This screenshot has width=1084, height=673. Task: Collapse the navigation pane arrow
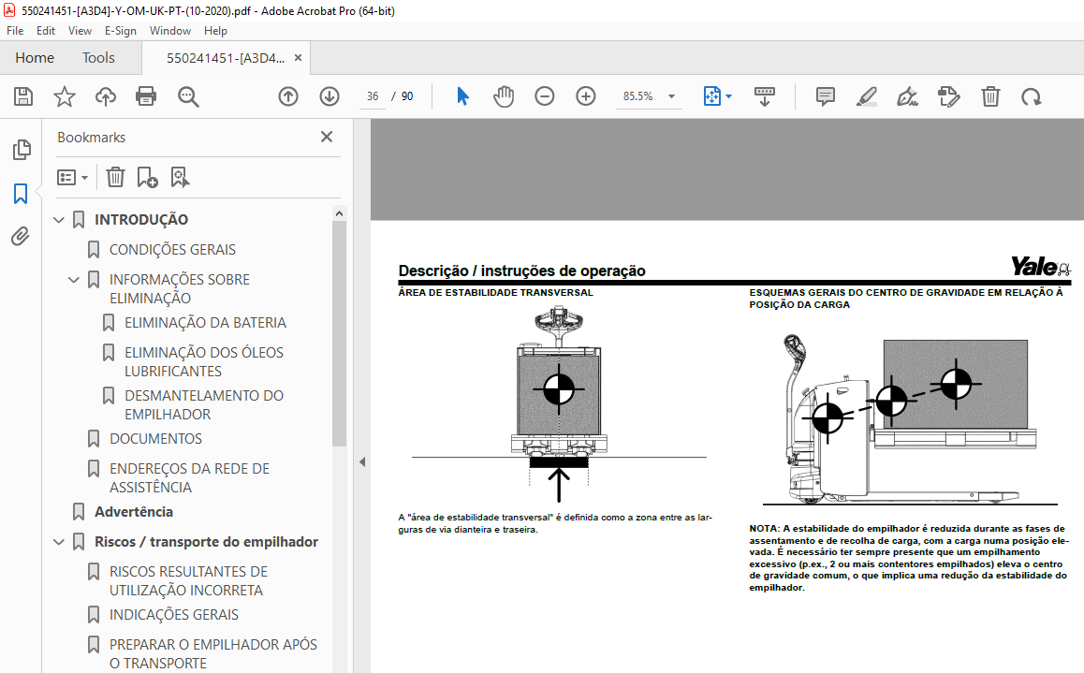362,461
